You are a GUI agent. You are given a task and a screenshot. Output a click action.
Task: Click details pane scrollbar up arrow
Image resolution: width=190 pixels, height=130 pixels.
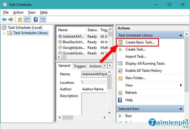click(x=109, y=72)
